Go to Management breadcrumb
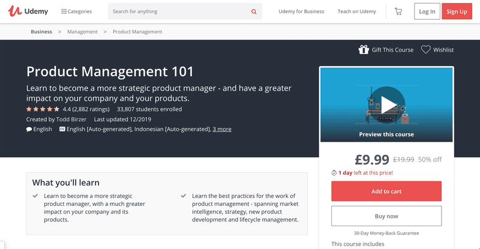Image resolution: width=480 pixels, height=249 pixels. pyautogui.click(x=82, y=32)
